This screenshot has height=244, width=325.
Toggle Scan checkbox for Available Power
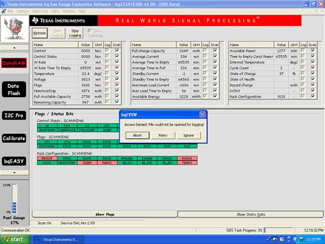[x=313, y=50]
